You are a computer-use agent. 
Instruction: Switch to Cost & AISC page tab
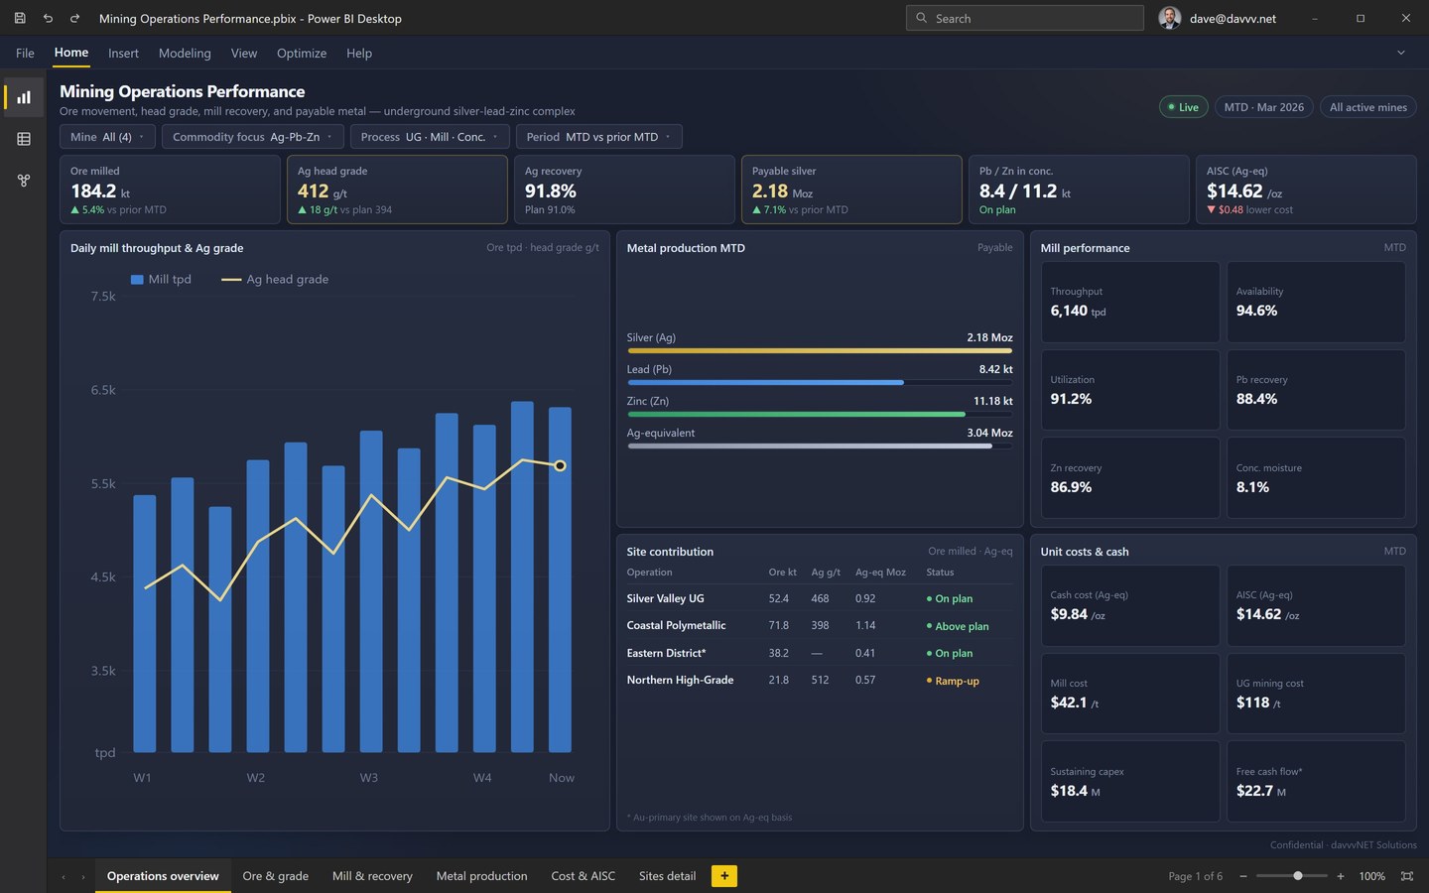pos(584,876)
